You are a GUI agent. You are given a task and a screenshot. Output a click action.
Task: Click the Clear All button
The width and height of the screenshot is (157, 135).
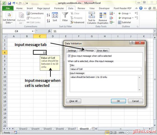click(x=73, y=101)
